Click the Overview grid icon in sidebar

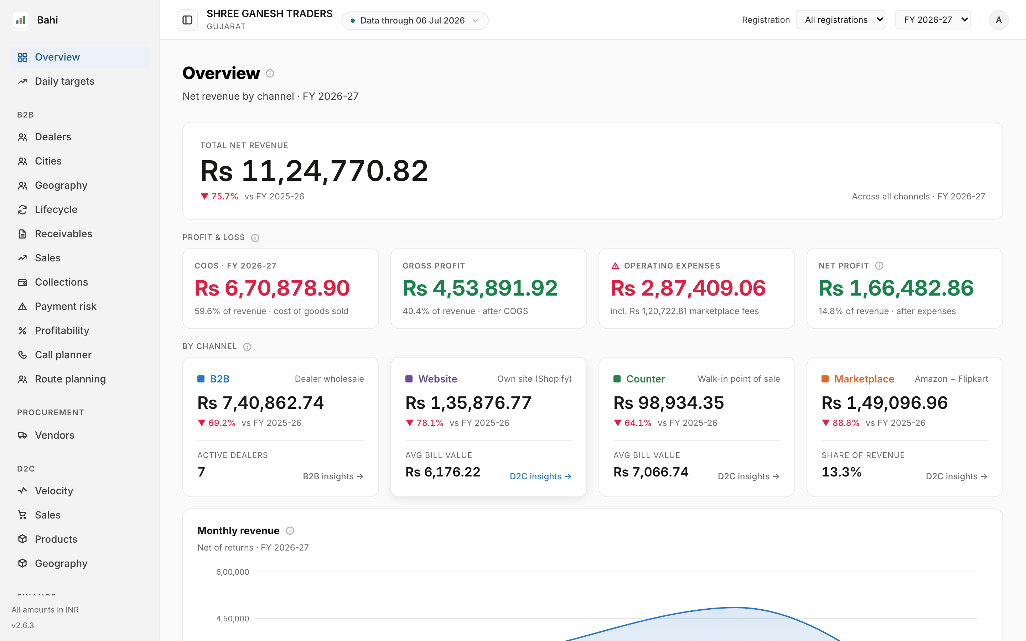22,57
